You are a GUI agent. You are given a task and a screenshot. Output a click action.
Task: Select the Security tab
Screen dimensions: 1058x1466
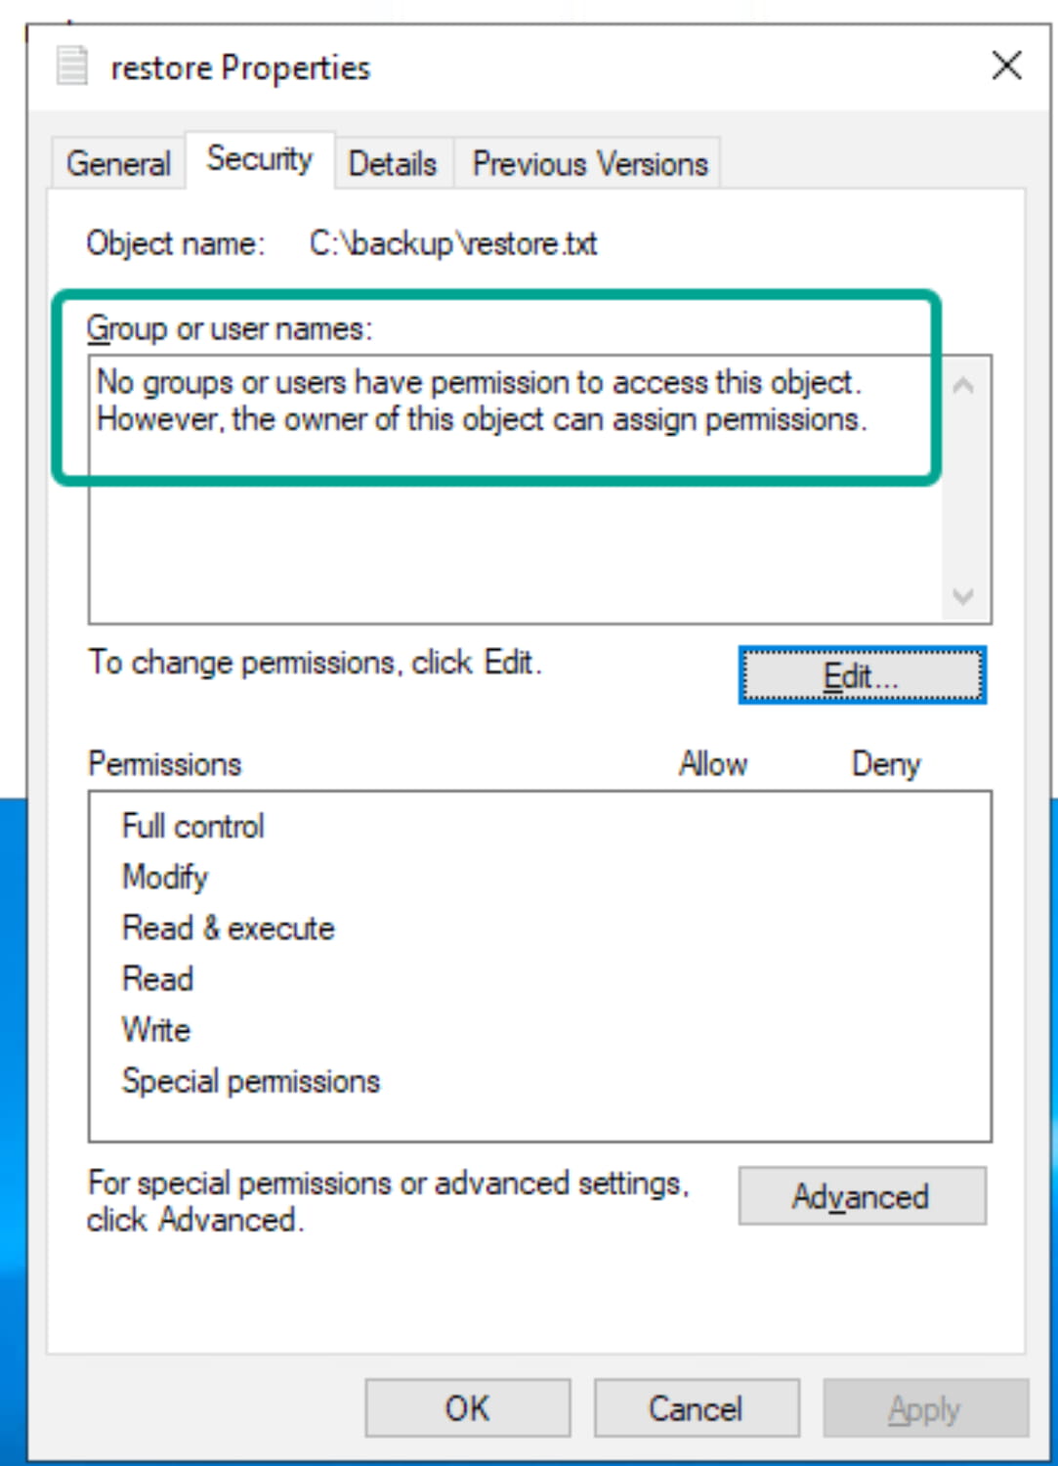click(x=260, y=158)
